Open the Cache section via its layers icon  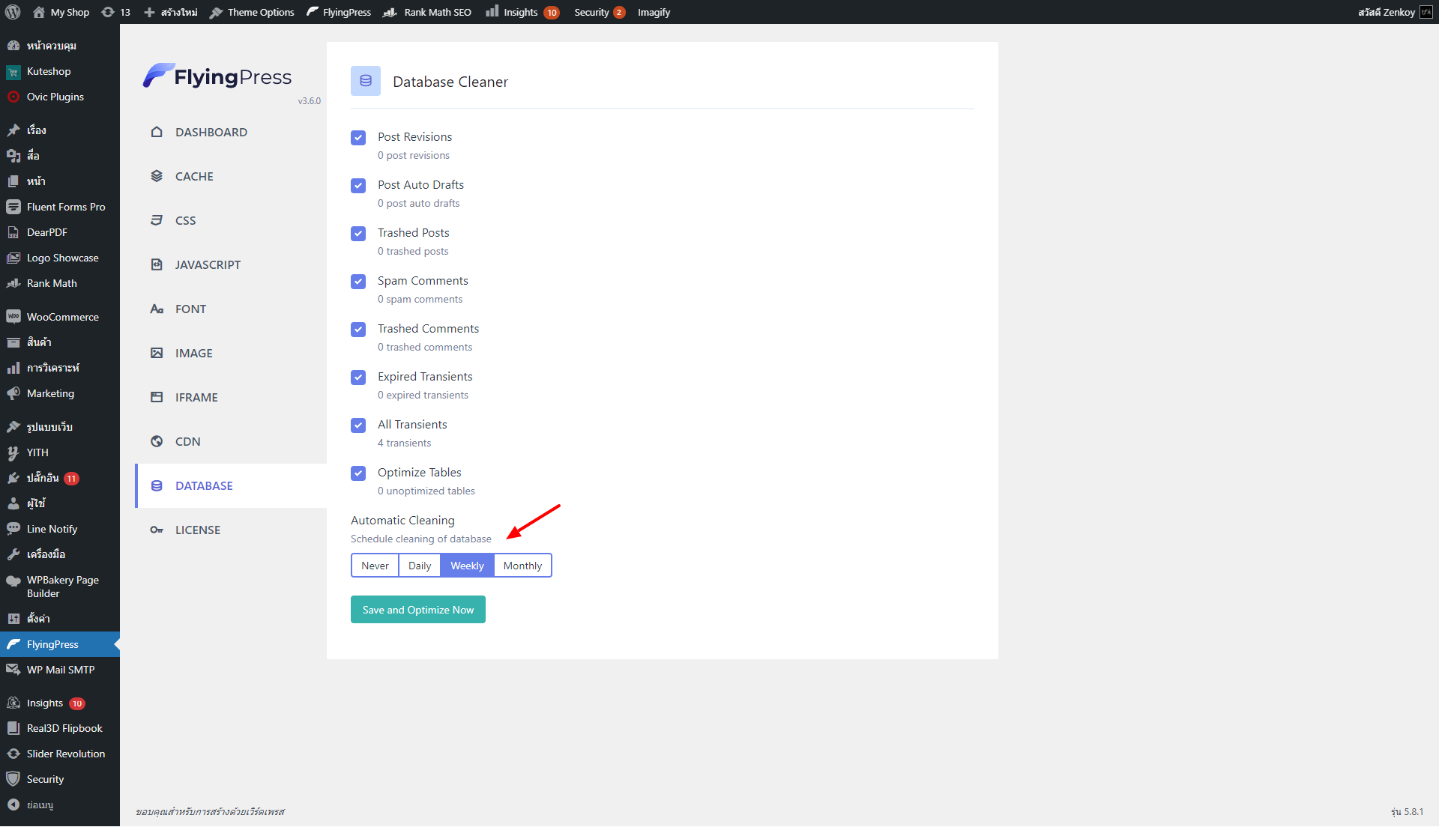click(157, 176)
